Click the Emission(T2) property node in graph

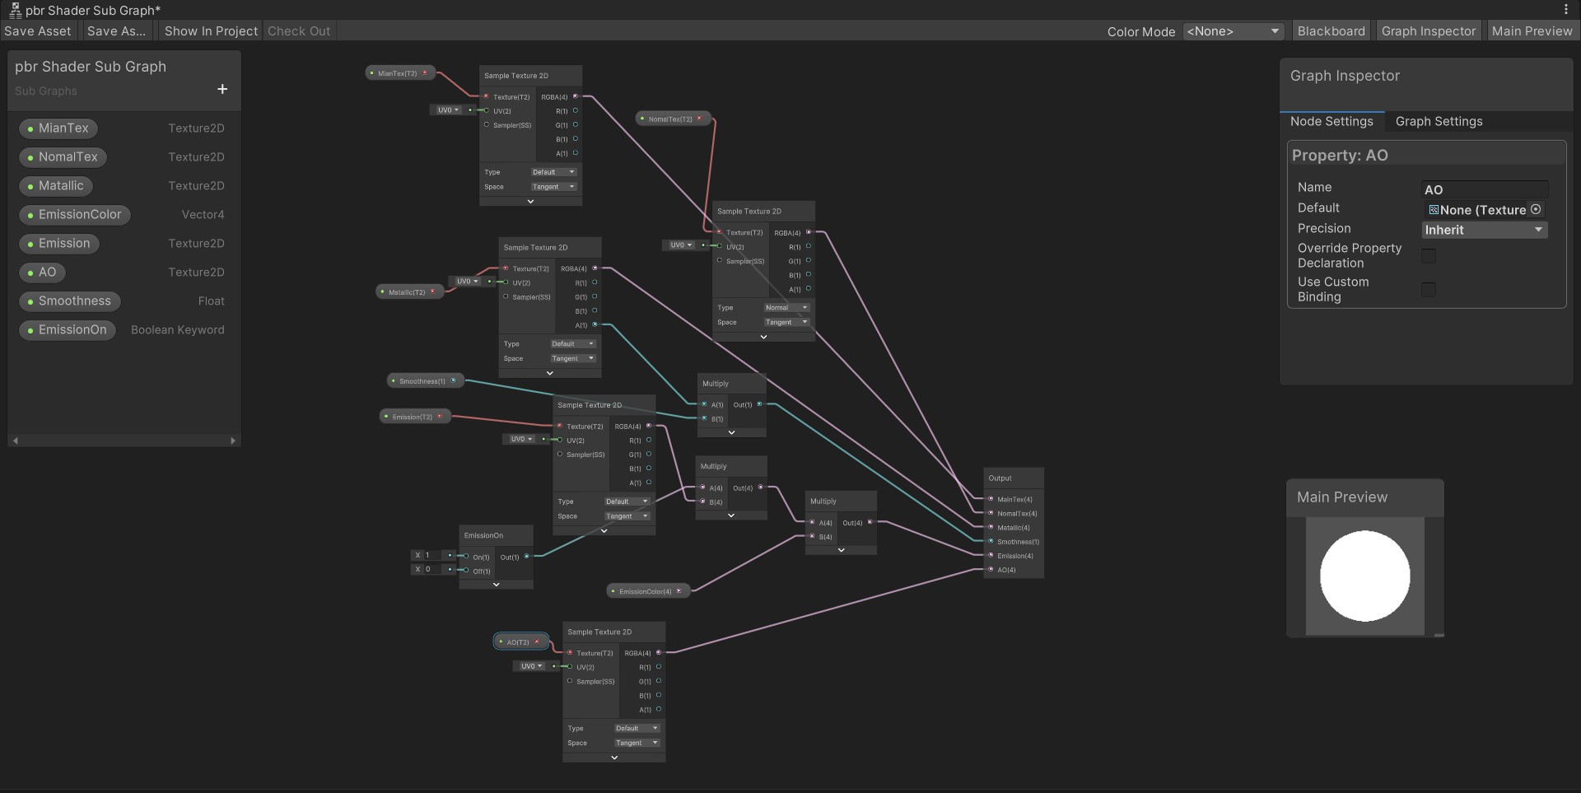point(415,417)
